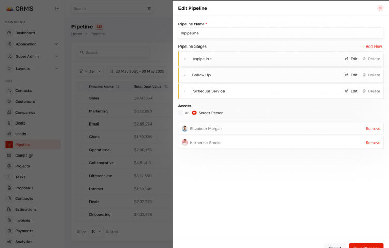Click the Leads sidebar icon
Screen dimensions: 389x248
click(x=9, y=134)
